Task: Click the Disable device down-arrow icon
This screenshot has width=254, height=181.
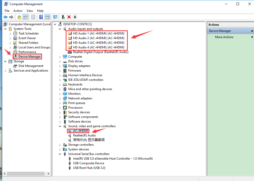Action: 75,17
